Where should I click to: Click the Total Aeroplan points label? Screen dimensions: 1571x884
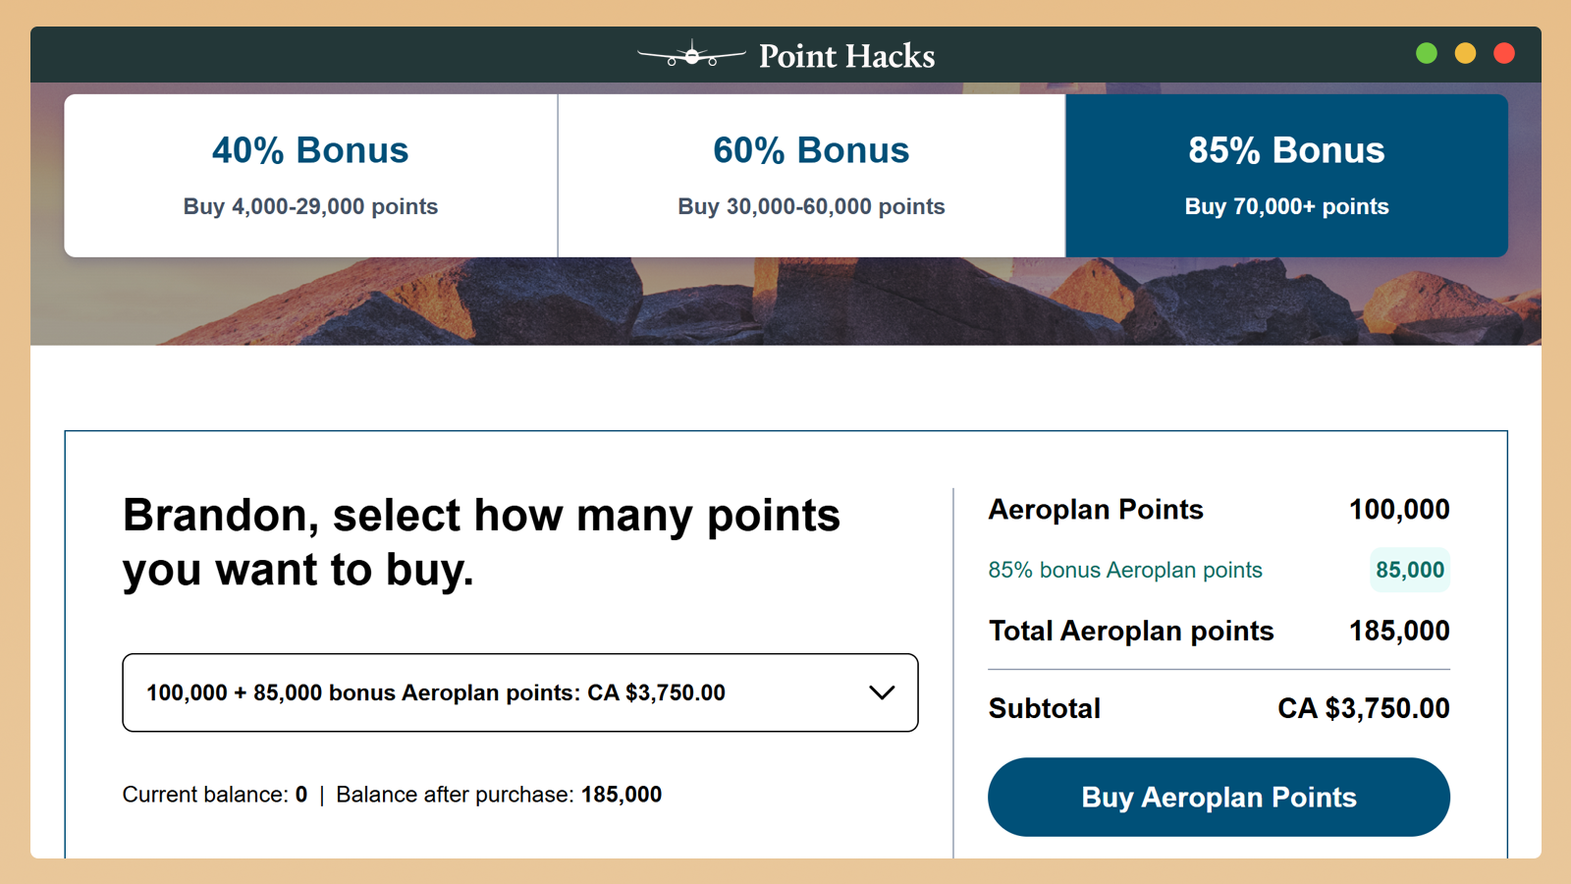pos(1131,631)
